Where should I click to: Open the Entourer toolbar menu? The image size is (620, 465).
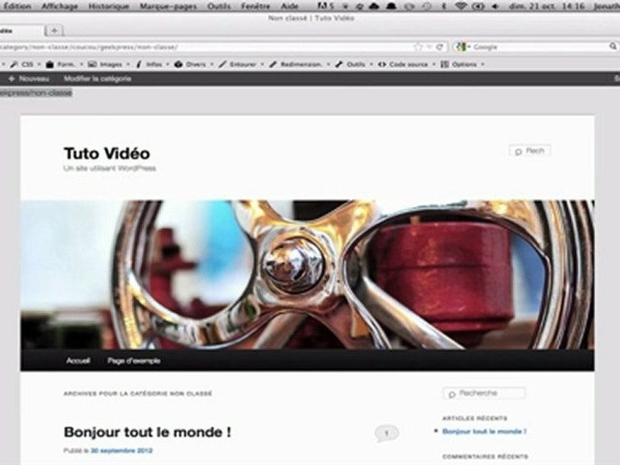click(238, 64)
